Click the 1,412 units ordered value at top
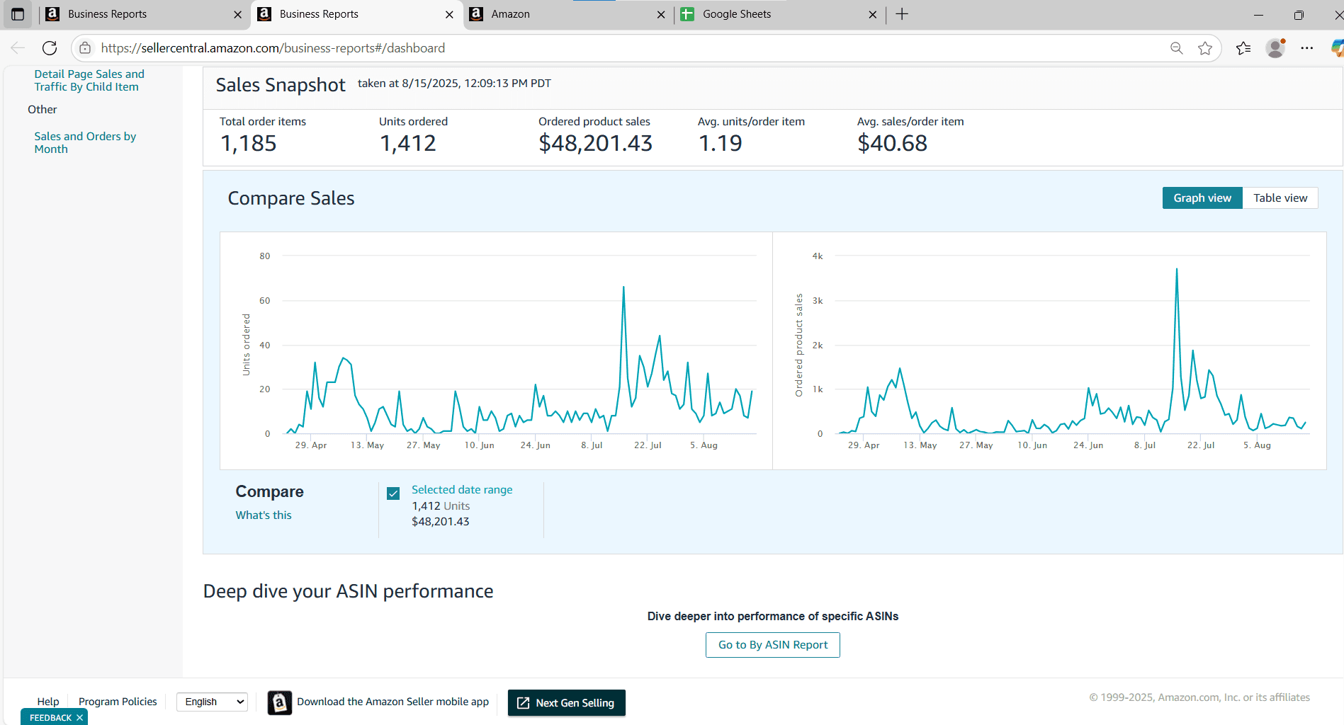This screenshot has height=725, width=1344. [408, 144]
